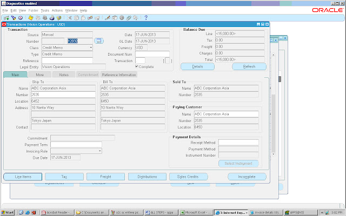Viewport: 346px width, 216px height.
Task: Open the View menu
Action: (x=22, y=10)
